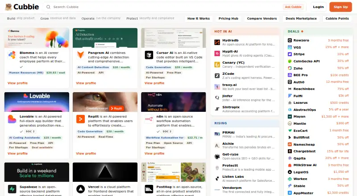This screenshot has height=196, width=357.
Task: Open the PostHog logo icon
Action: (149, 189)
